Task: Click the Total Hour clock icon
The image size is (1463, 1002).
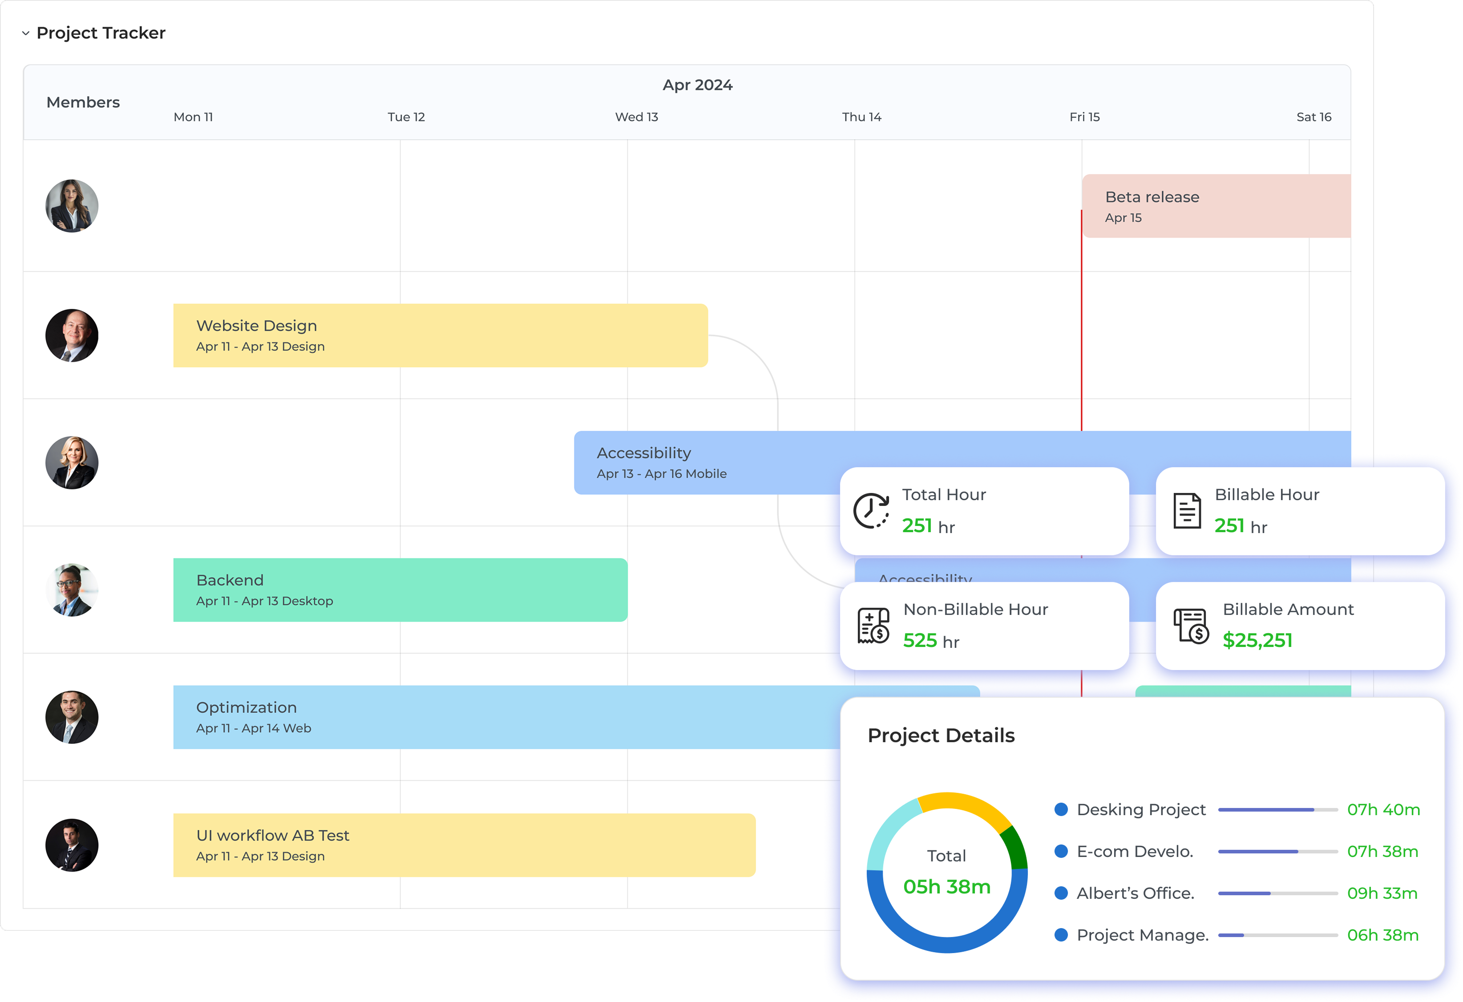Action: [871, 510]
